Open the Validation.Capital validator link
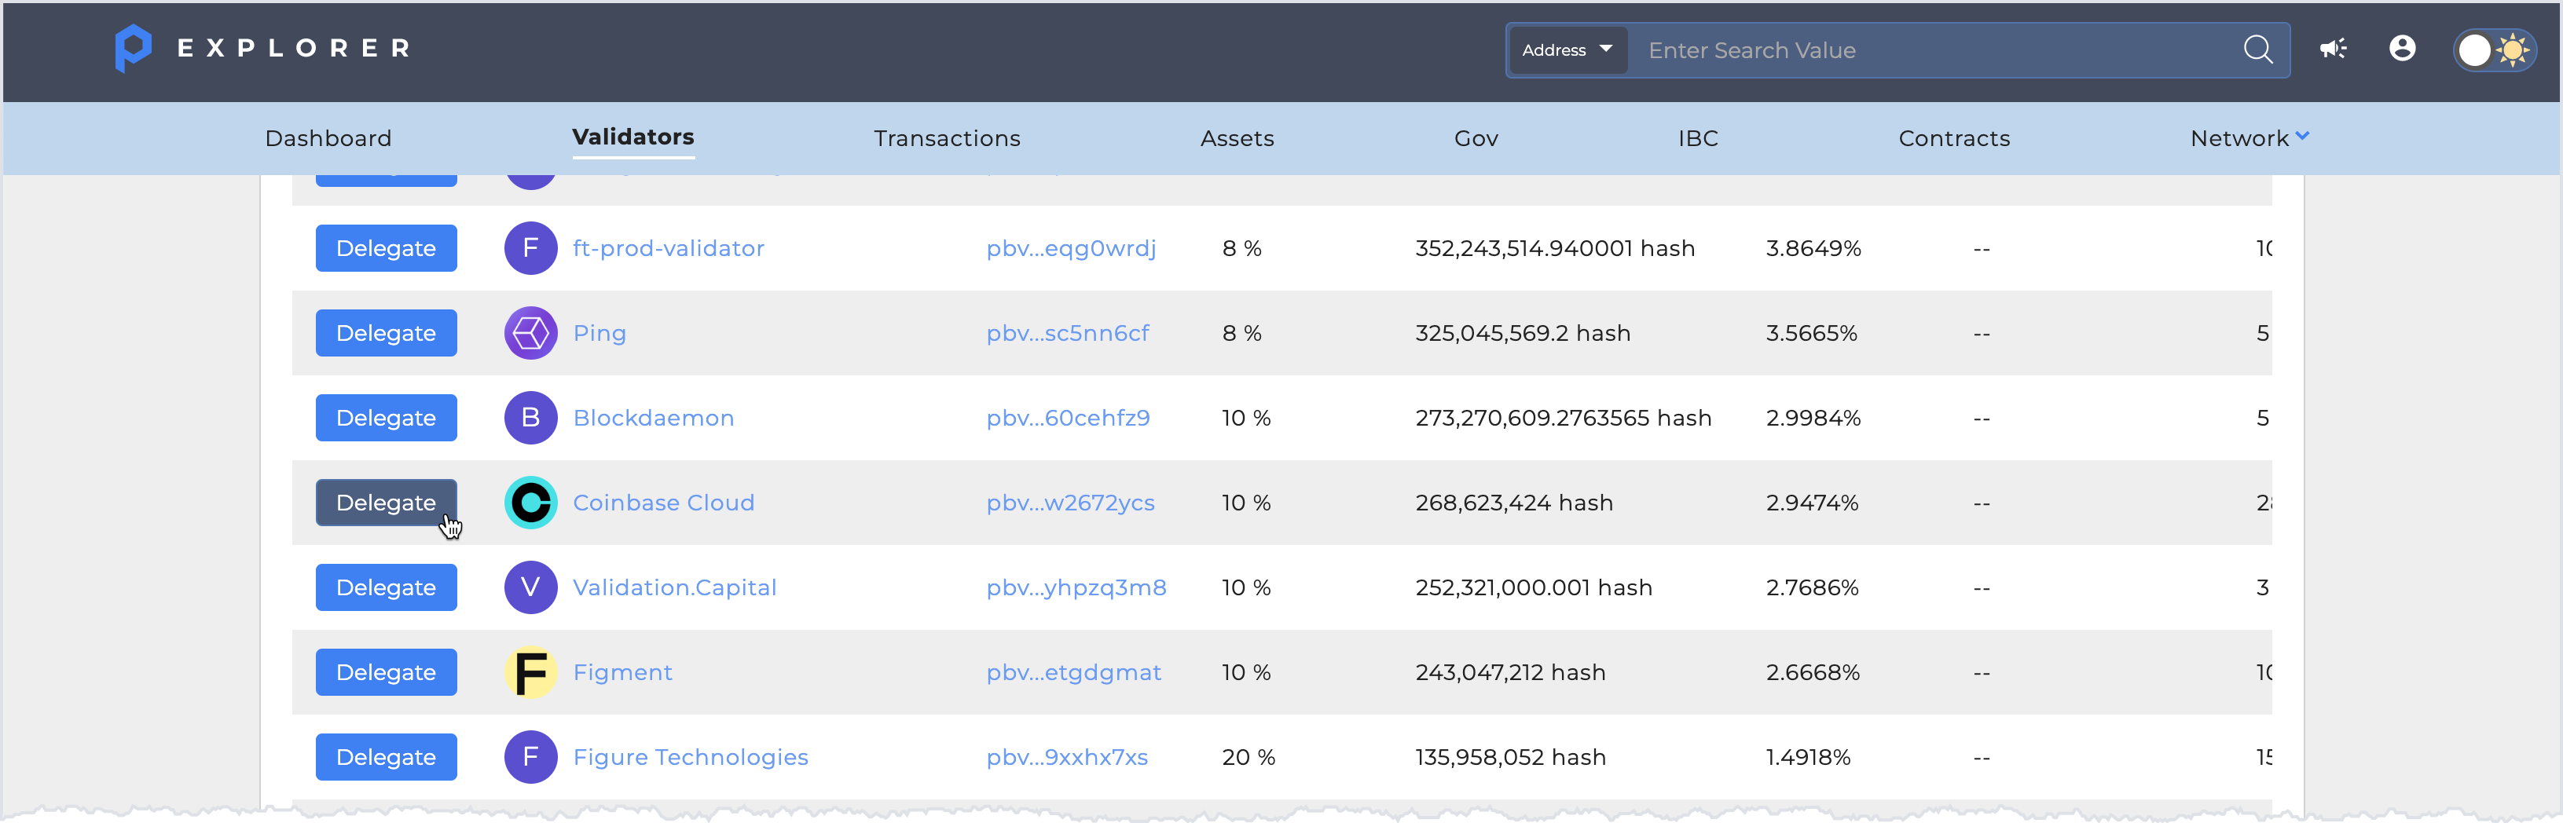 click(x=675, y=587)
